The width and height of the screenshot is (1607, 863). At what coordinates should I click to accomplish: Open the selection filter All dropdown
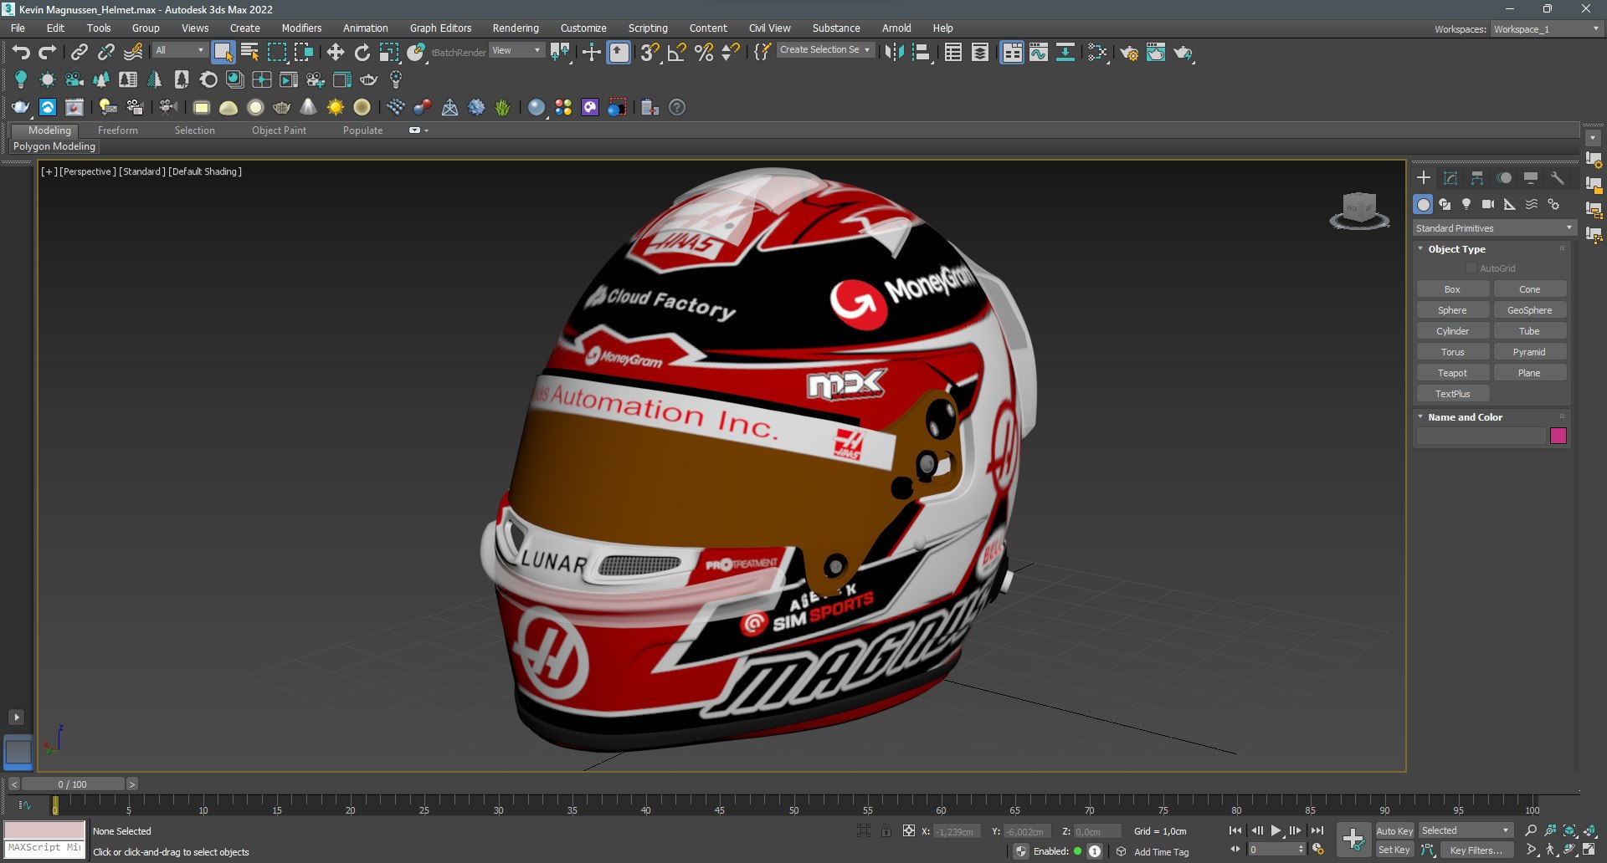[179, 51]
